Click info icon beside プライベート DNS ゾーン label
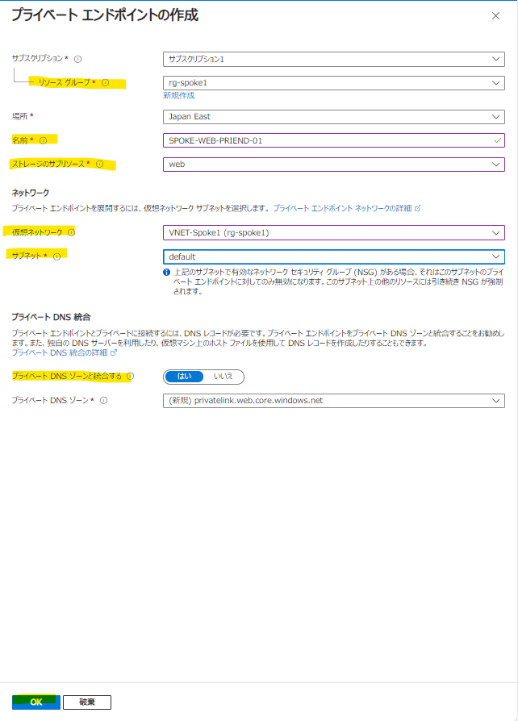 point(104,401)
